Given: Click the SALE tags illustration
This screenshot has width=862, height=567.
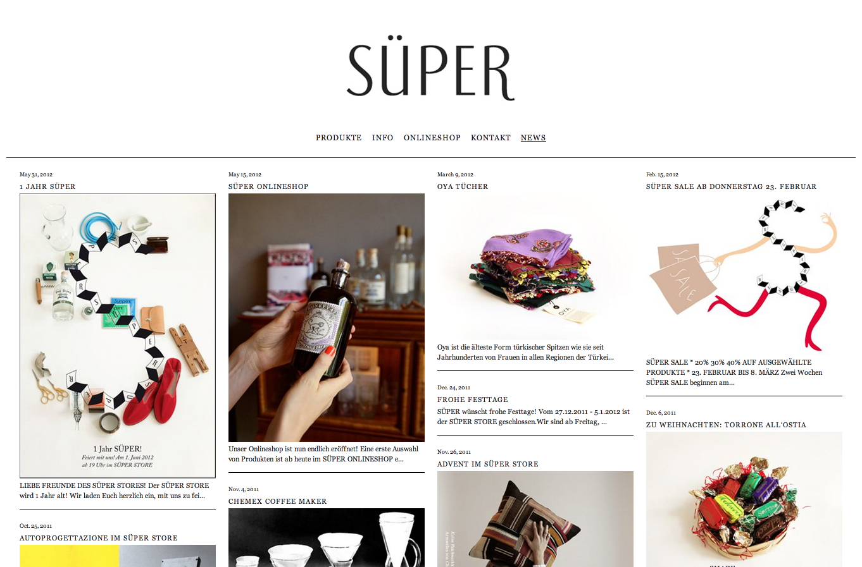Looking at the screenshot, I should pos(744,274).
